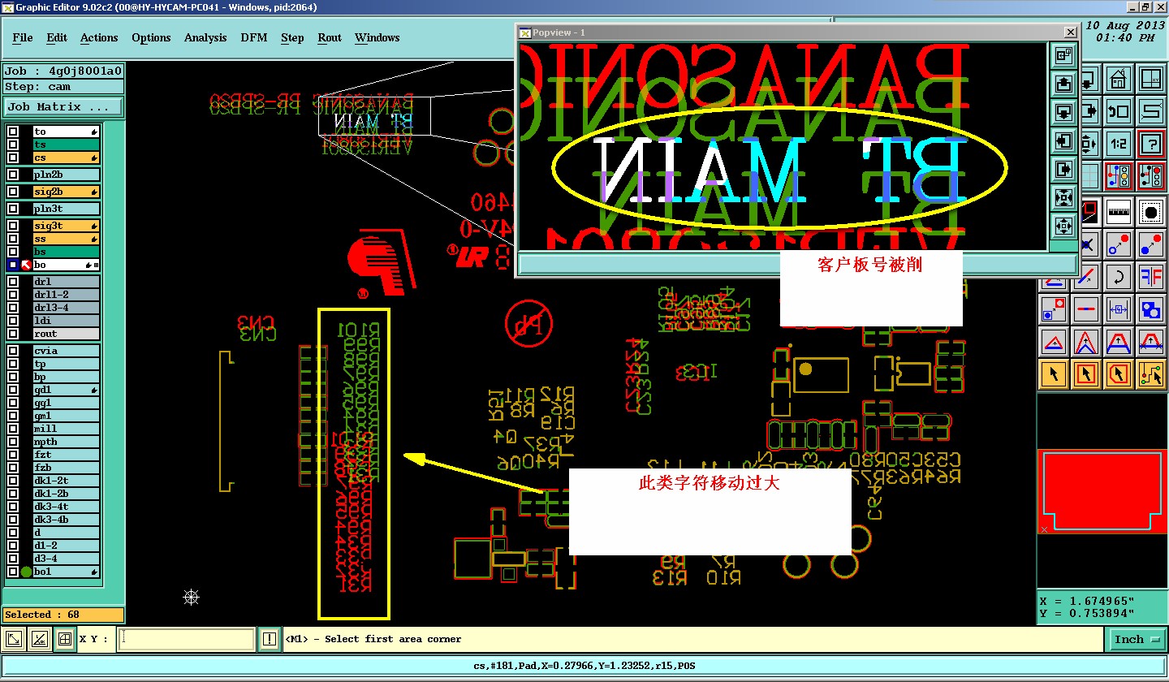The height and width of the screenshot is (682, 1169).
Task: Click the blue square to red circle icon
Action: click(x=1055, y=309)
